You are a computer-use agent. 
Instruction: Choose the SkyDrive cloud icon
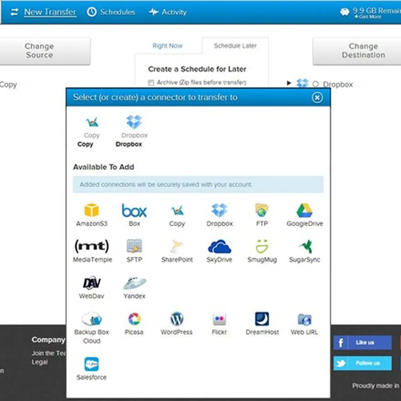(219, 247)
